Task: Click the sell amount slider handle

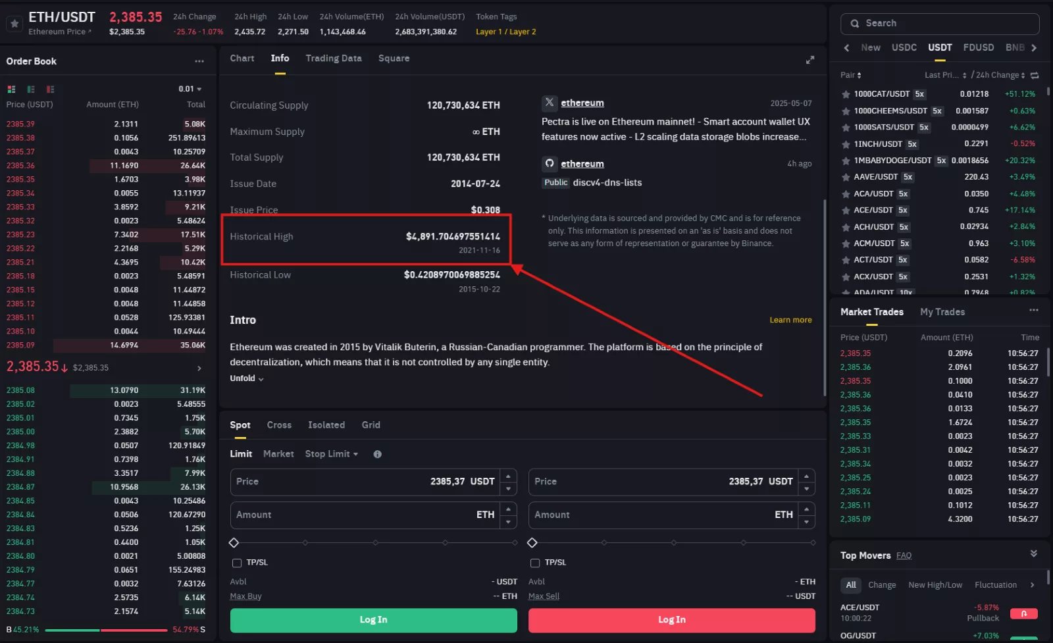Action: pos(532,543)
